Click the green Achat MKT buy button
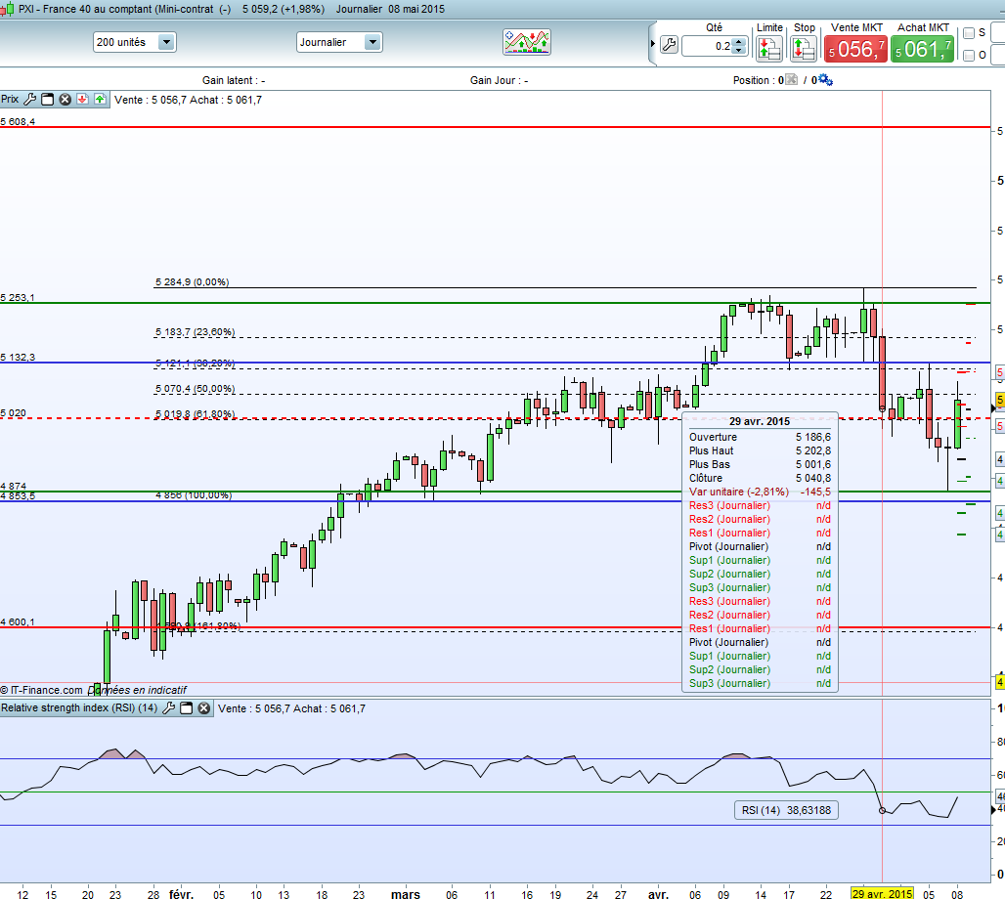The image size is (1005, 899). pos(922,49)
